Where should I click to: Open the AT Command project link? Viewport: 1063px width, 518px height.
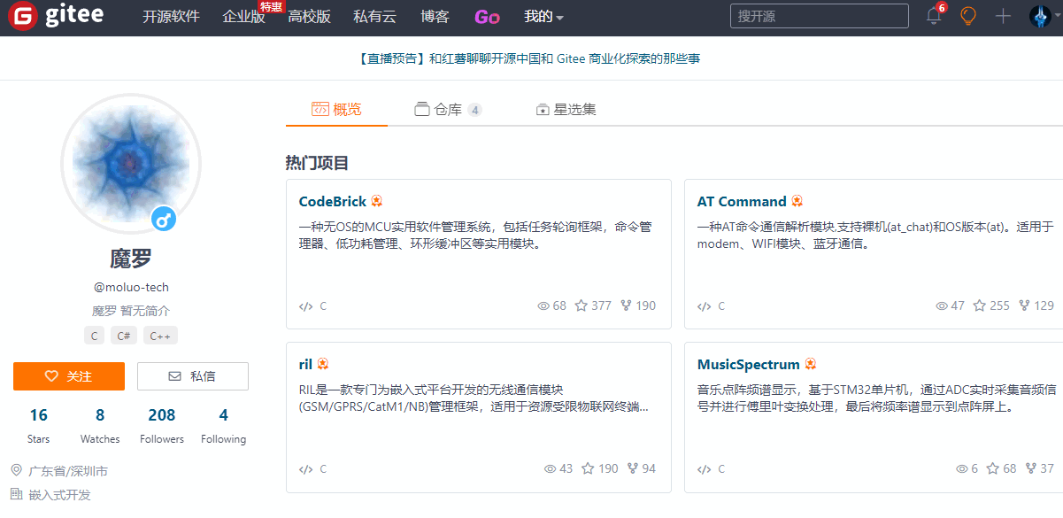(x=742, y=201)
